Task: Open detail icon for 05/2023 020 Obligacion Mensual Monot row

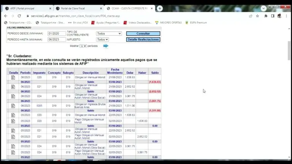Action: coord(13,115)
